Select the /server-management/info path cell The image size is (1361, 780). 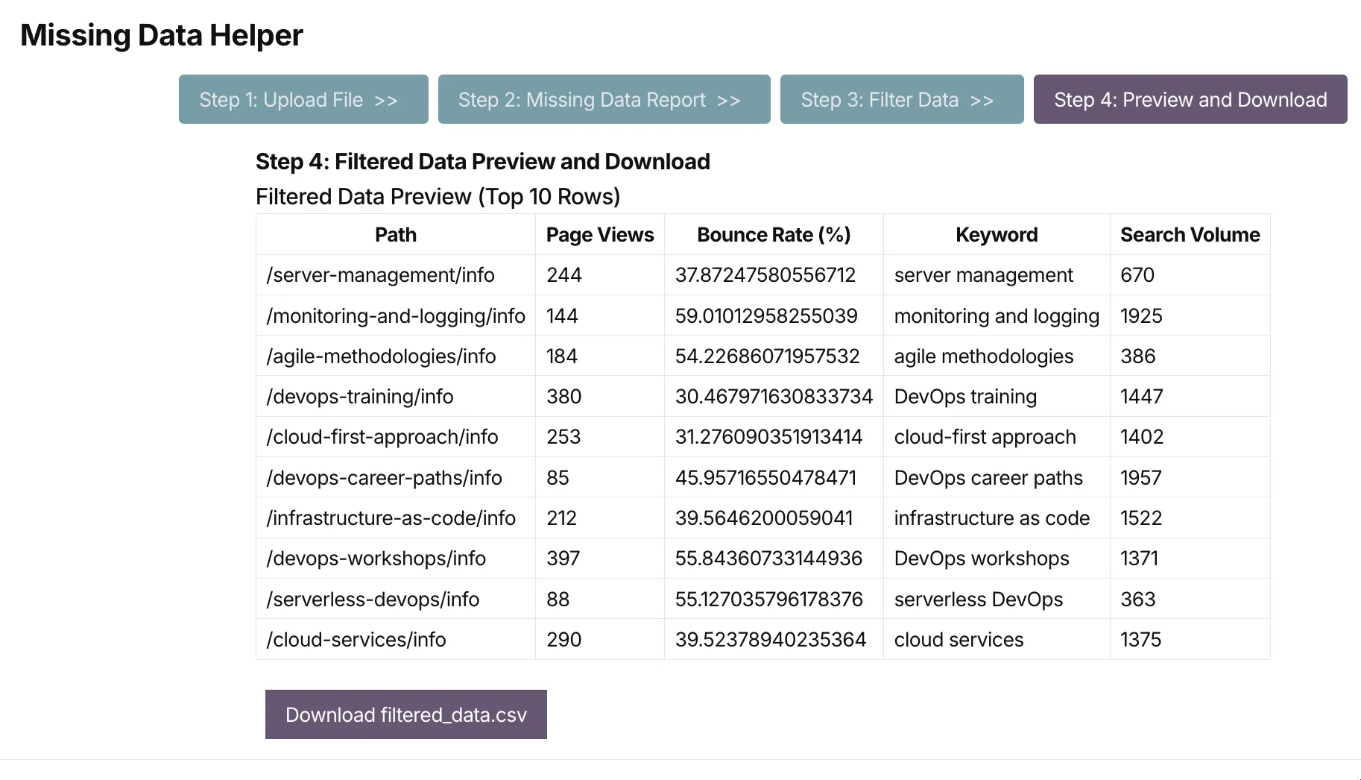pos(396,275)
